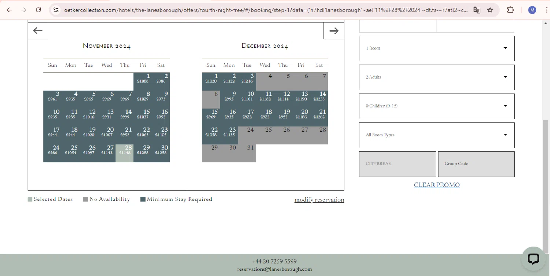Select November 10 priced £935
The image size is (550, 276).
coord(52,117)
